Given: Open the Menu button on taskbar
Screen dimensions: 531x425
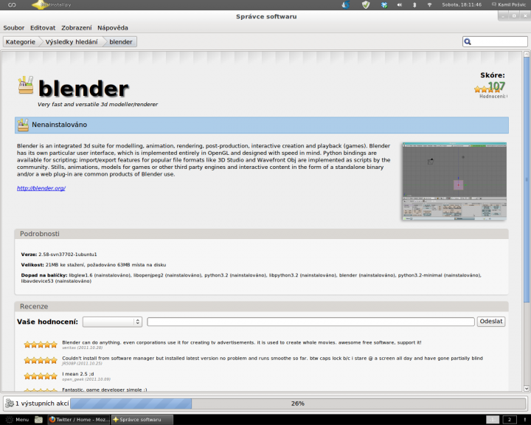Looking at the screenshot, I should (x=18, y=420).
